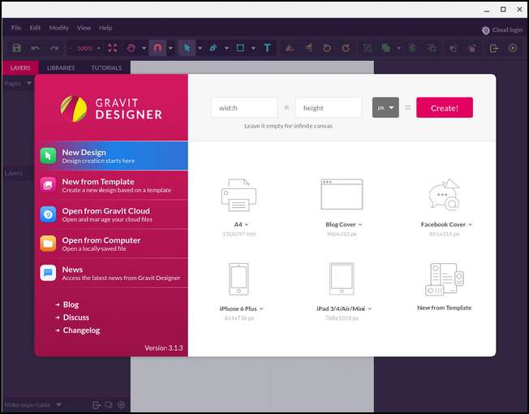The image size is (529, 414).
Task: Choose the Rectangle shape tool
Action: 240,48
